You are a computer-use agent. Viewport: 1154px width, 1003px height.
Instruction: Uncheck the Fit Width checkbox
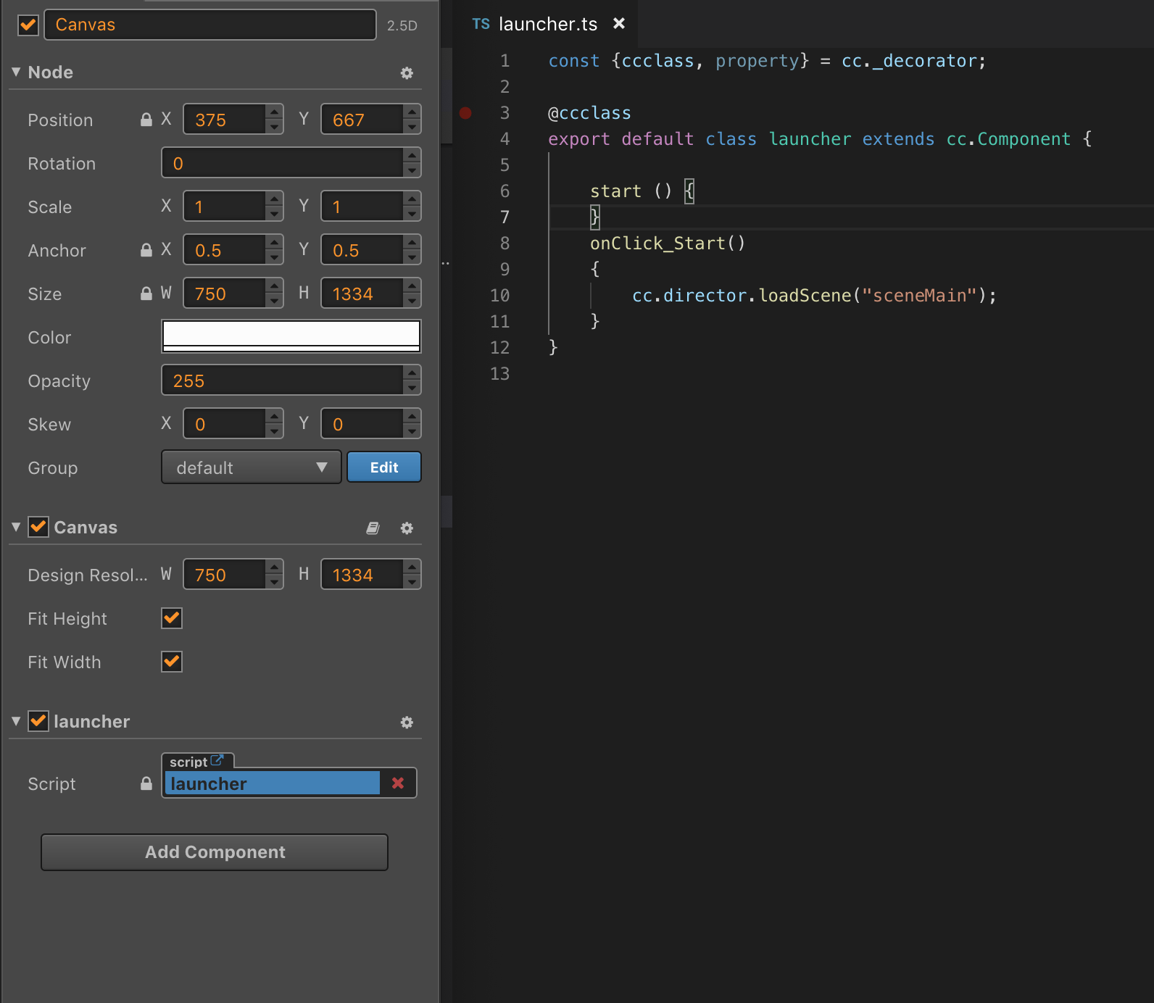[x=172, y=662]
